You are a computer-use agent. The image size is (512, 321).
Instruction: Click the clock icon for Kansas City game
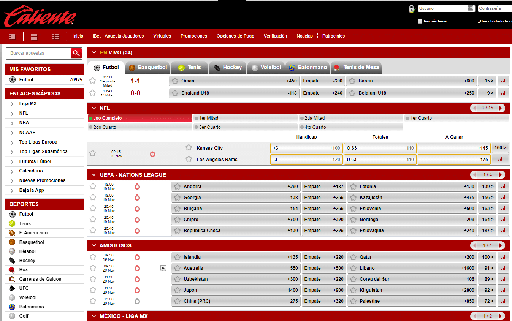(152, 154)
